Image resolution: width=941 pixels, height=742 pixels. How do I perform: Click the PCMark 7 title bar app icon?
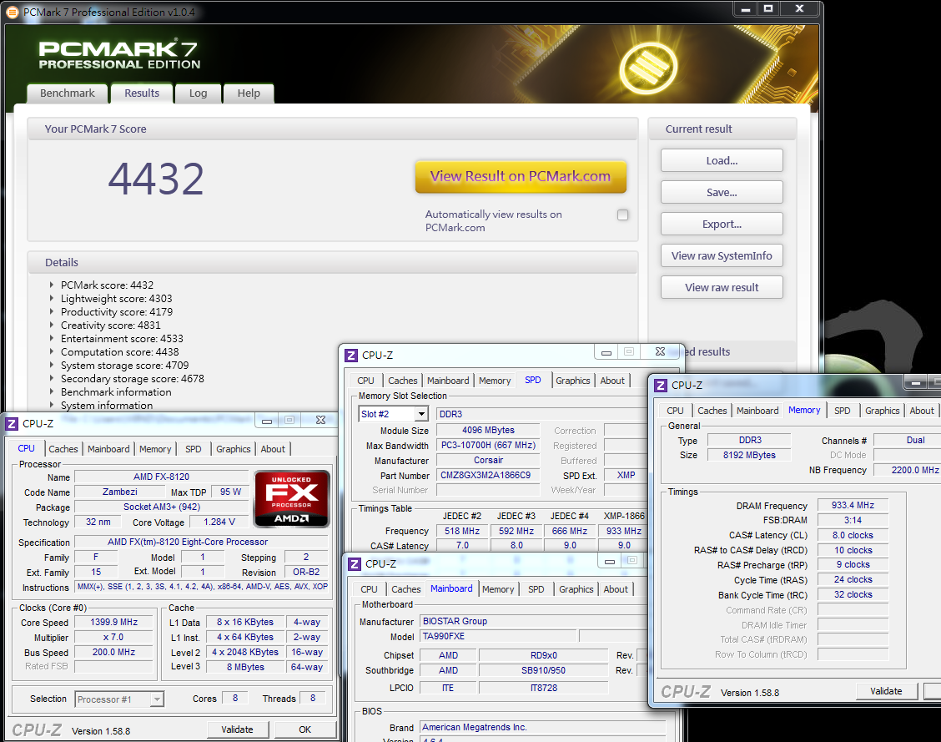12,11
